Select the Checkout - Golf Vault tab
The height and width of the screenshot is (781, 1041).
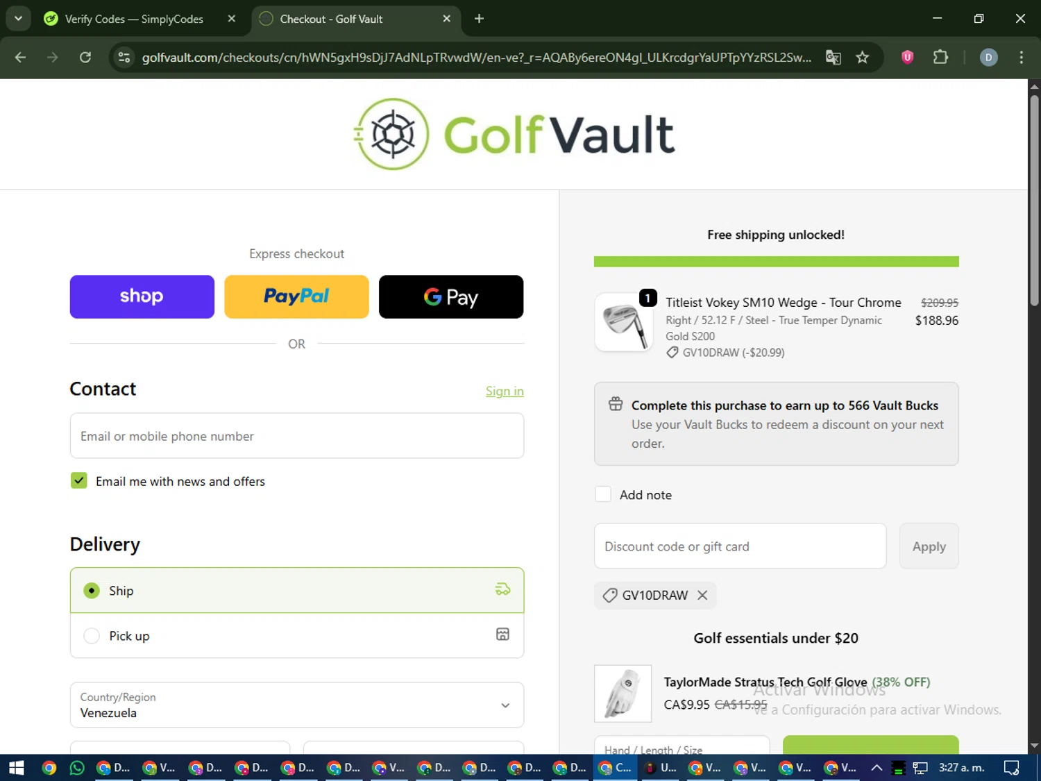point(332,19)
